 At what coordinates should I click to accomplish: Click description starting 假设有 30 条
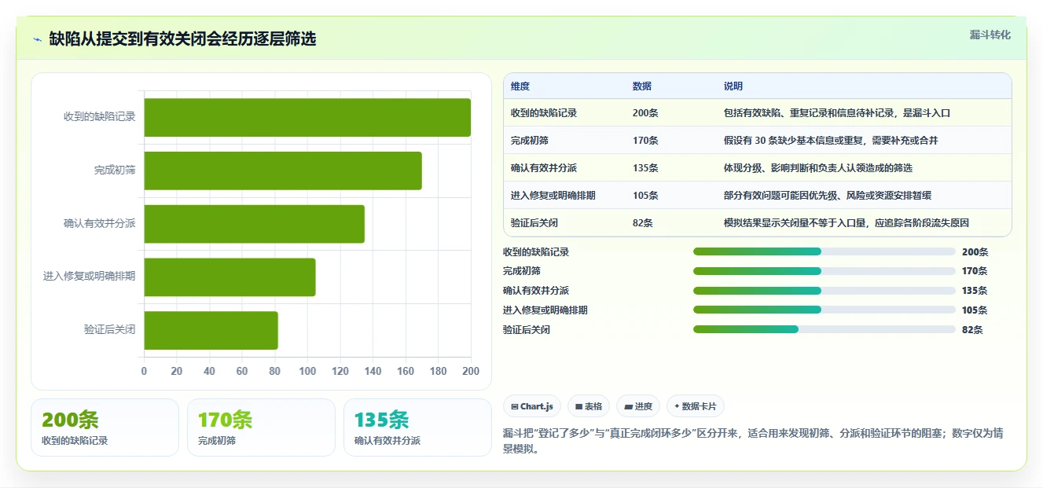[x=831, y=141]
